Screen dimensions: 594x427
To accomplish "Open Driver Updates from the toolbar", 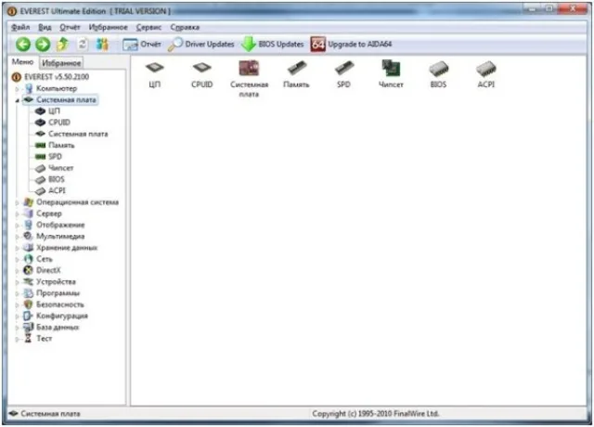I will [201, 45].
